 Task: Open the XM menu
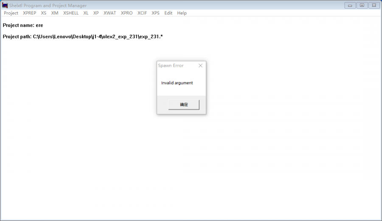point(55,13)
